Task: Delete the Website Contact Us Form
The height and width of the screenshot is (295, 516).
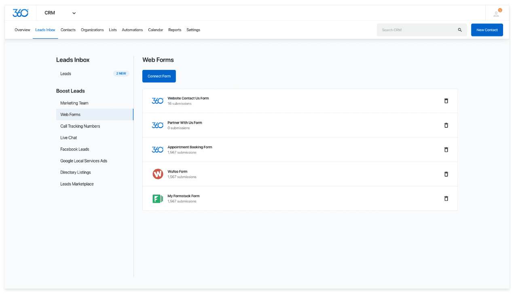Action: [x=446, y=101]
